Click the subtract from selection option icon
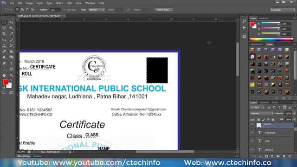This screenshot has height=167, width=297. click(x=27, y=10)
